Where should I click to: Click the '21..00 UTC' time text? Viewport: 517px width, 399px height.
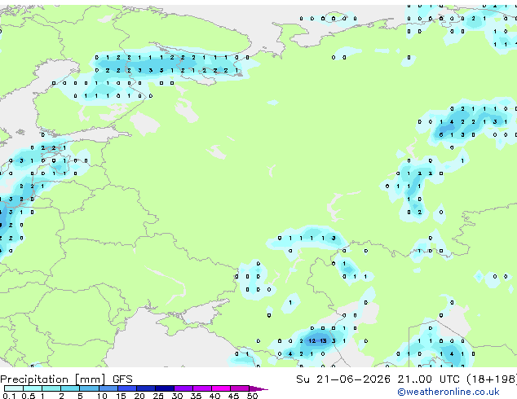pyautogui.click(x=428, y=379)
